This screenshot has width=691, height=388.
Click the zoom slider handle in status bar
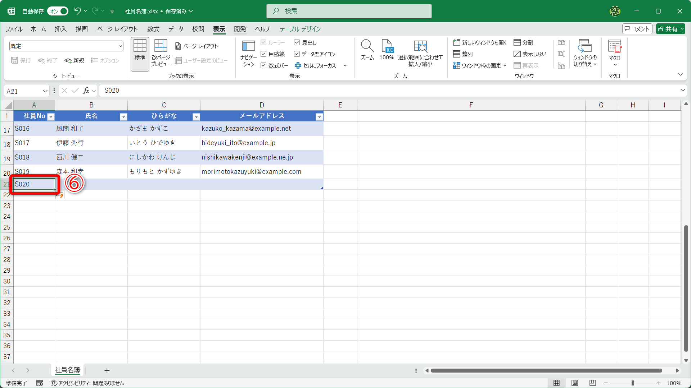click(632, 383)
